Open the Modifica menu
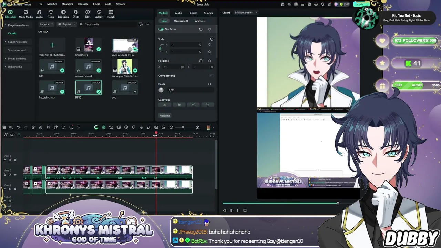 coord(52,4)
